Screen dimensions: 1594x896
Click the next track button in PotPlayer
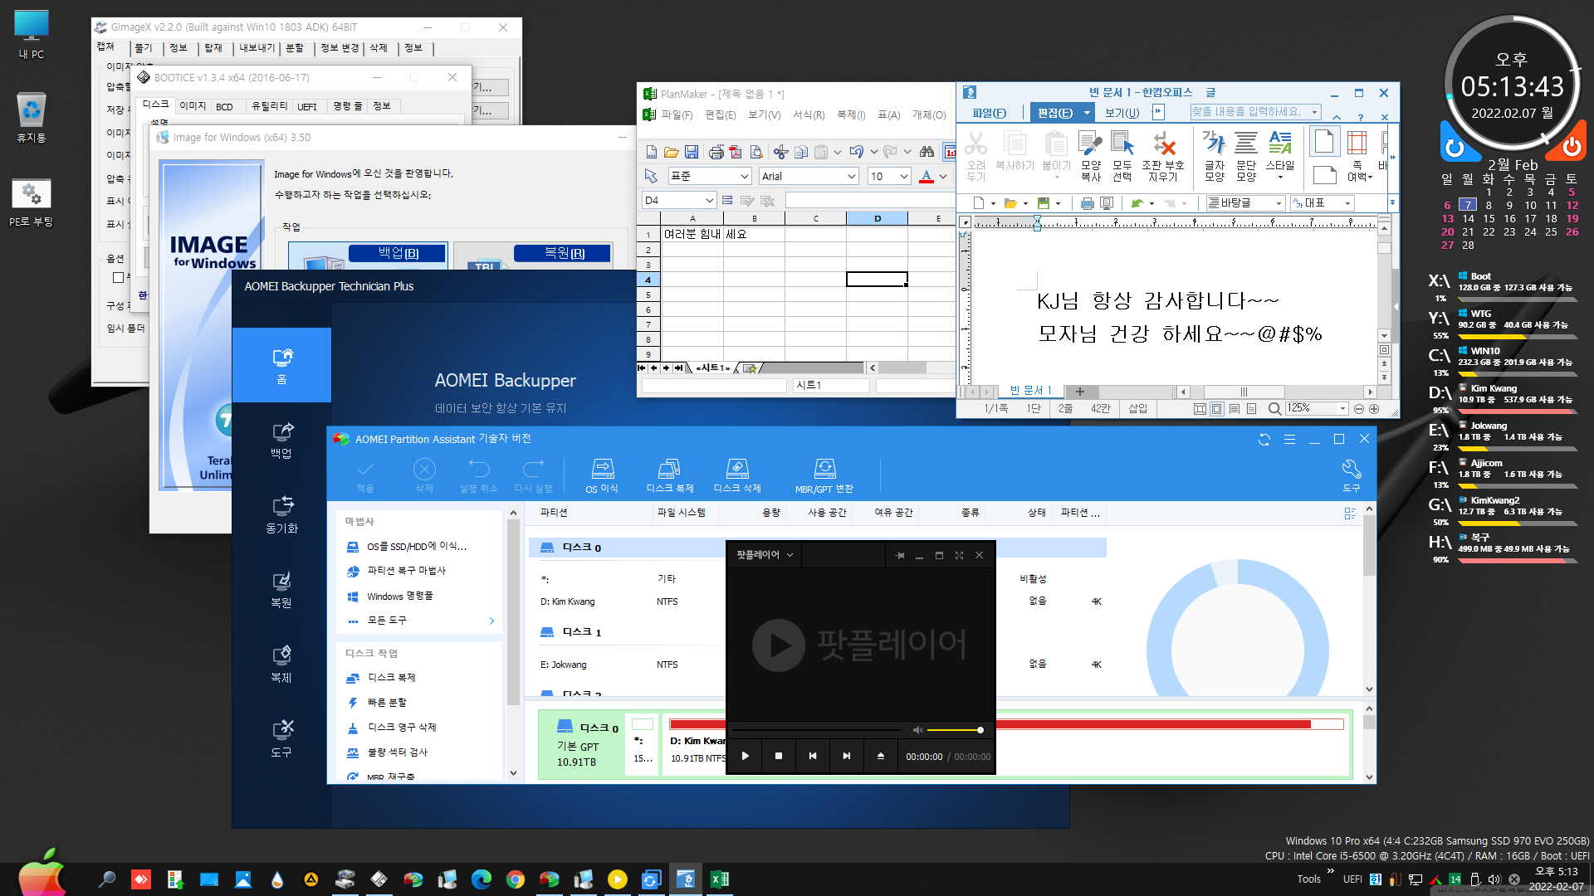(x=847, y=756)
